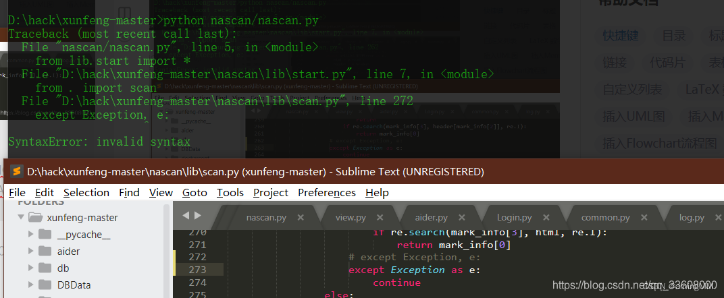This screenshot has width=724, height=298.
Task: Click line number 272 in gutter
Action: pyautogui.click(x=198, y=257)
